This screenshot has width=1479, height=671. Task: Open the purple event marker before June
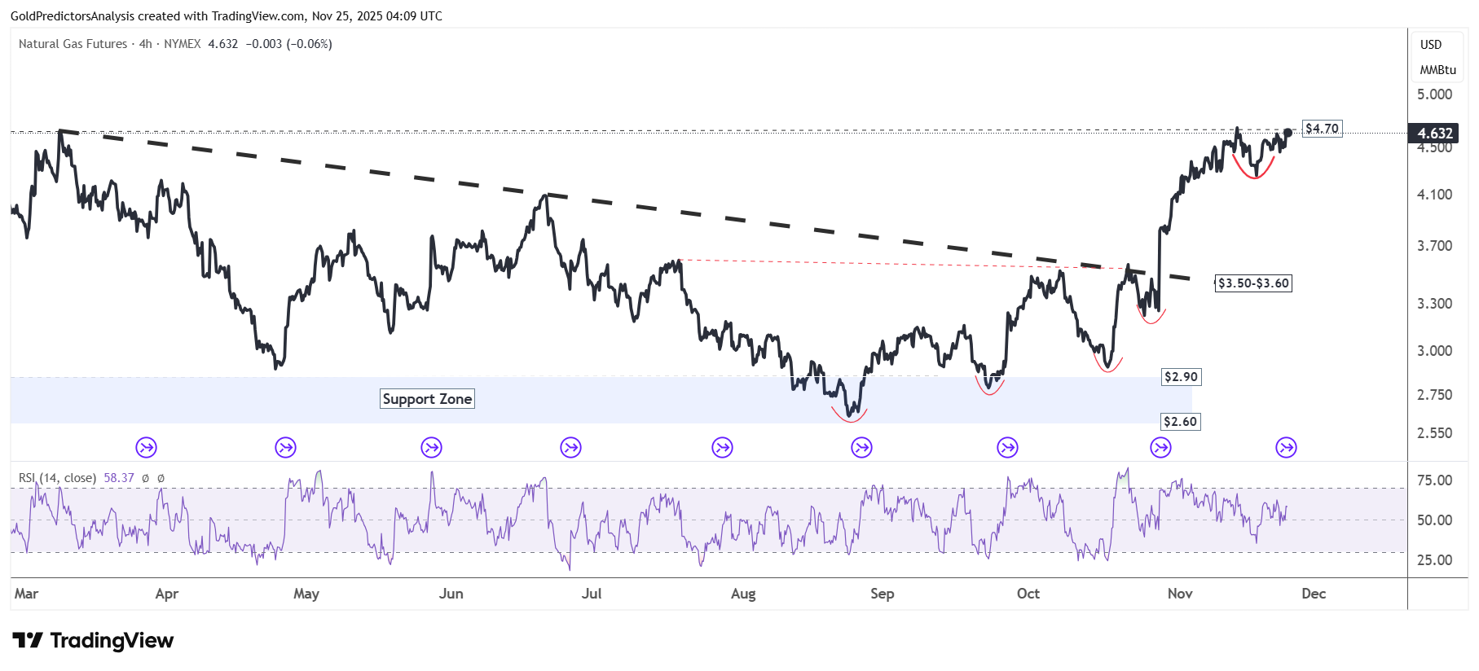click(x=431, y=447)
